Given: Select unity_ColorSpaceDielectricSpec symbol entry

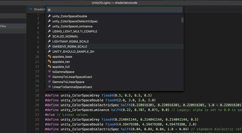Looking at the screenshot, I should pos(114,21).
